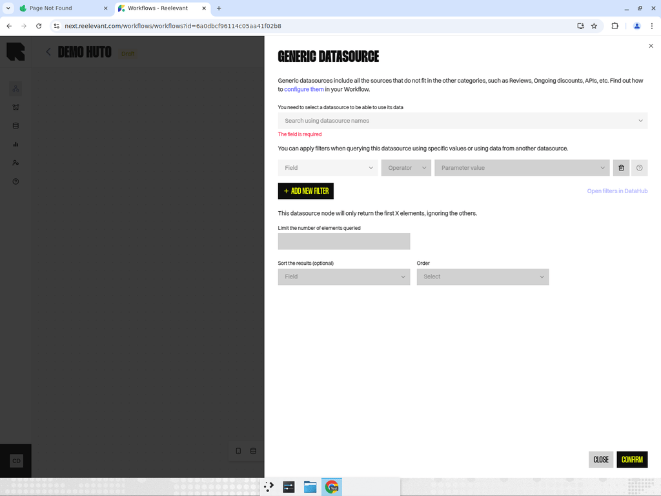
Task: Switch to the Page Not Found tab
Action: (x=63, y=8)
